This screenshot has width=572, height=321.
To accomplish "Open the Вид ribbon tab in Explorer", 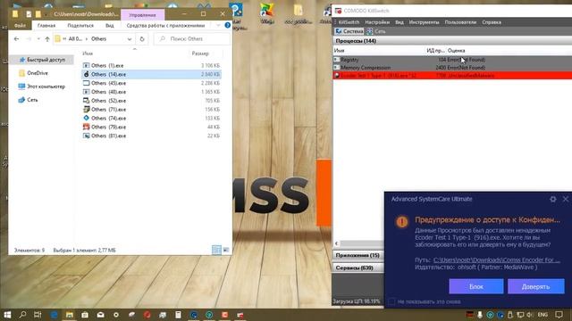I will click(109, 26).
